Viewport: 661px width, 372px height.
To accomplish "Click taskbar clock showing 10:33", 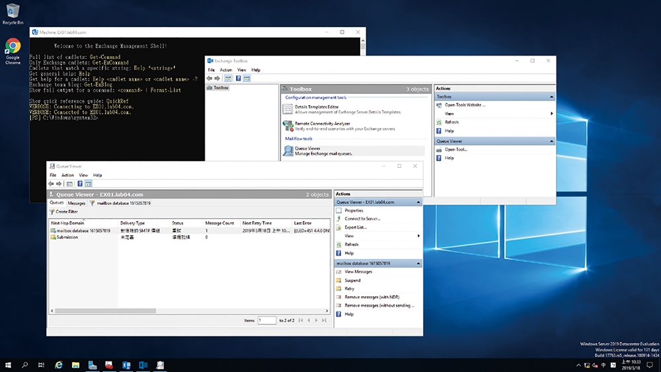I will pos(631,365).
